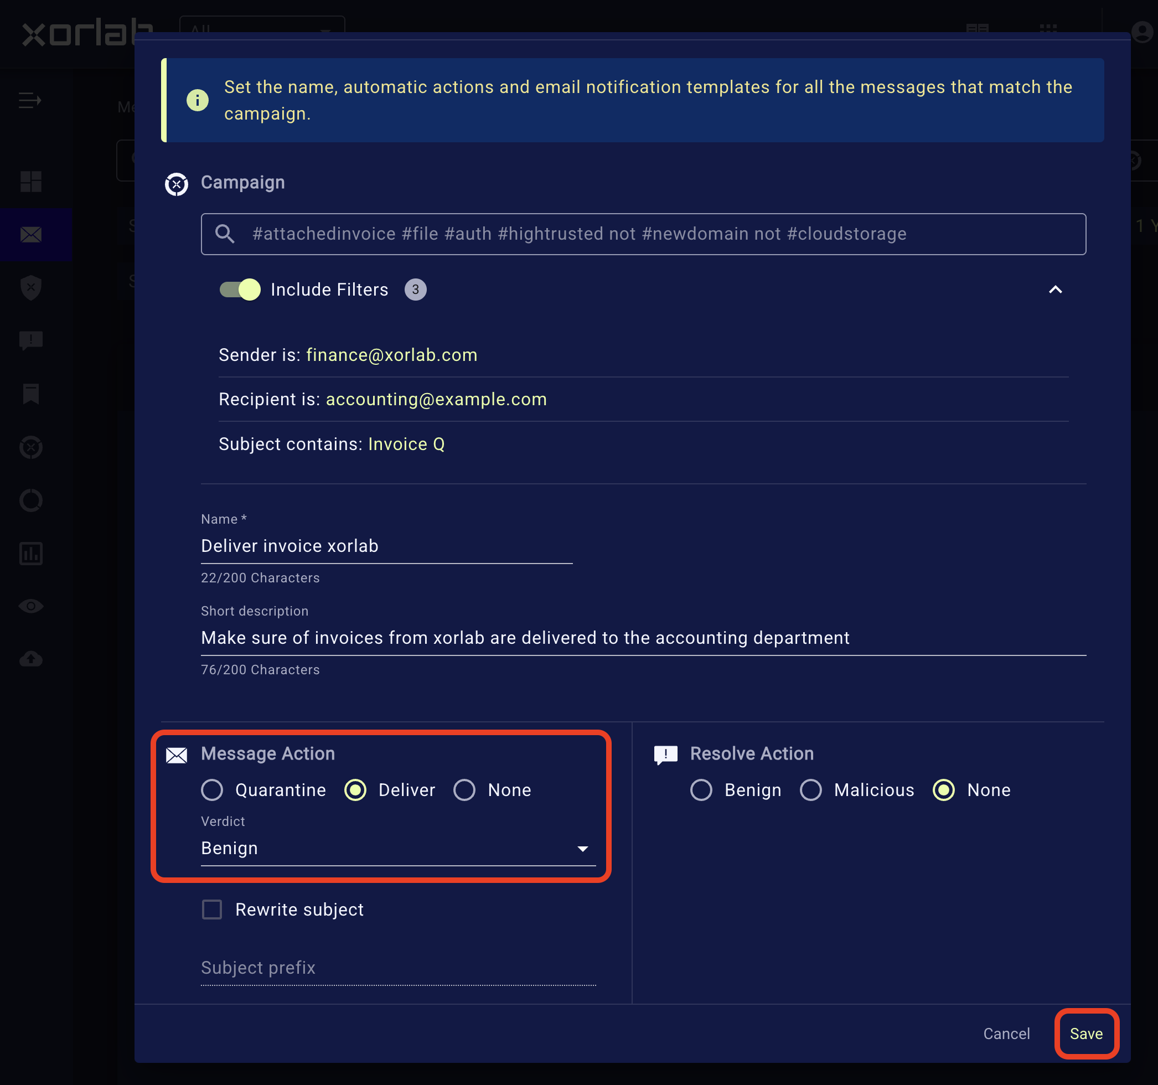Click the Resolve Action alert bubble icon
This screenshot has width=1158, height=1085.
[x=666, y=756]
